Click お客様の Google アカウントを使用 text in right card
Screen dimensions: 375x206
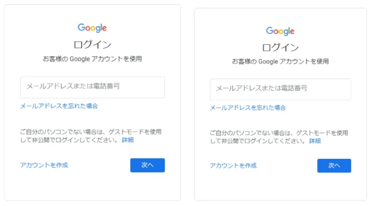280,62
